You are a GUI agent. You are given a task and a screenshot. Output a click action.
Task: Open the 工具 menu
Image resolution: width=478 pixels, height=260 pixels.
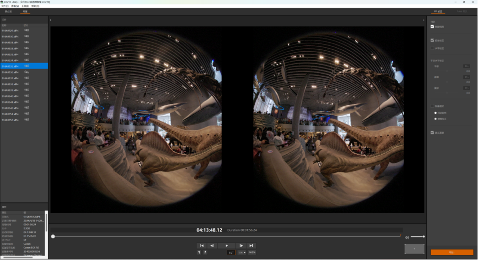click(x=25, y=6)
